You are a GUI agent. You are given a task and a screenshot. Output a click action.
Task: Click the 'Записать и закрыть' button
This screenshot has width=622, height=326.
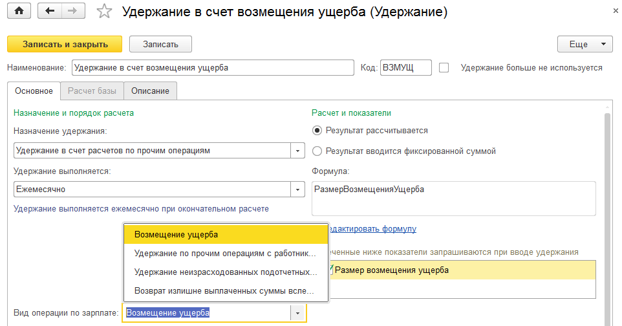(x=64, y=44)
